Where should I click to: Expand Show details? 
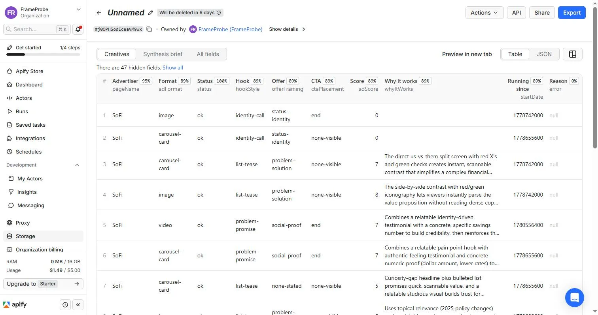pos(287,29)
